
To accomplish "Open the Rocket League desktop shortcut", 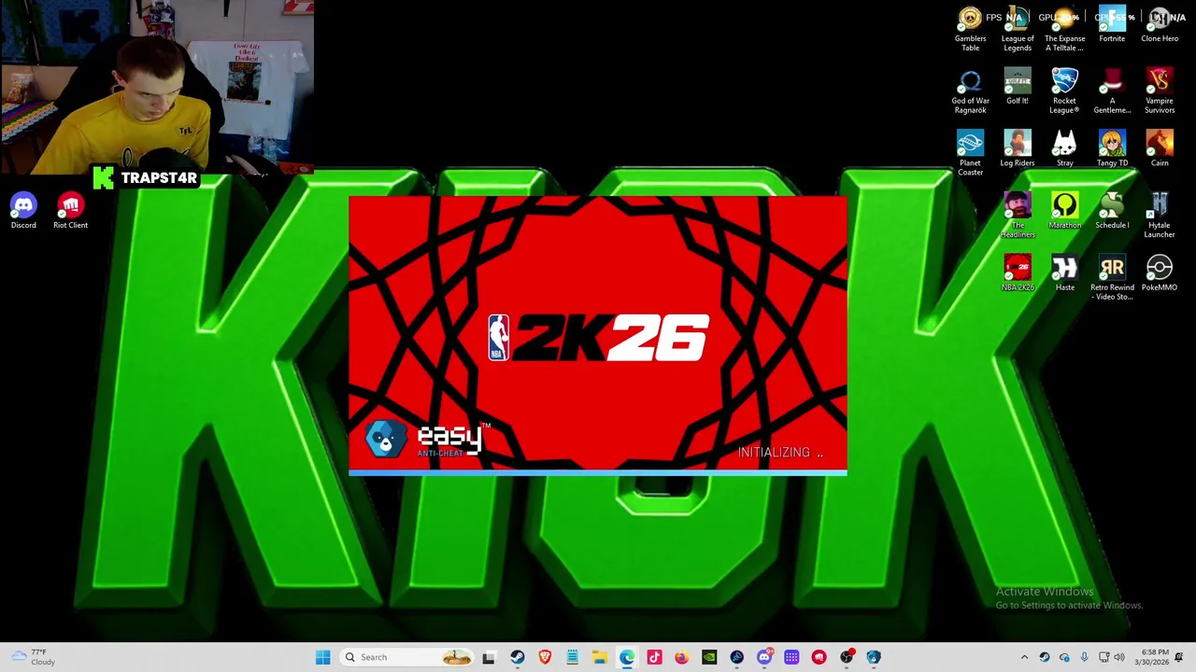I will (x=1065, y=91).
